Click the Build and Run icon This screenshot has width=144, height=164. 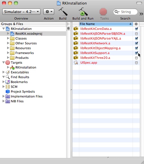click(83, 11)
